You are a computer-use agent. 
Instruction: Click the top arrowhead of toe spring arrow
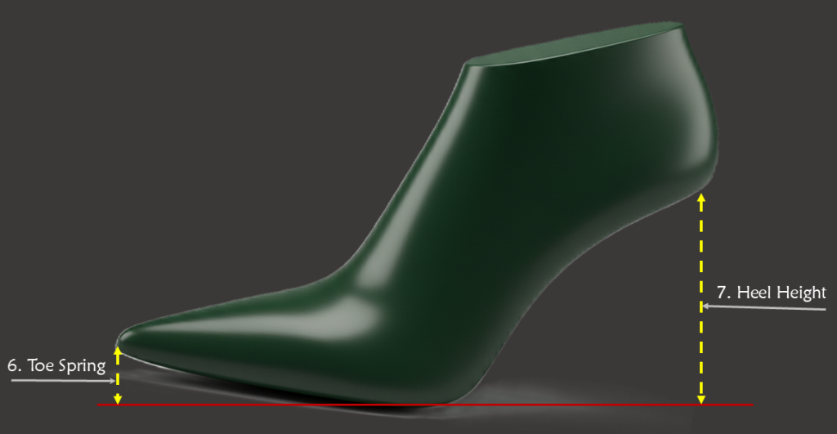tap(118, 350)
